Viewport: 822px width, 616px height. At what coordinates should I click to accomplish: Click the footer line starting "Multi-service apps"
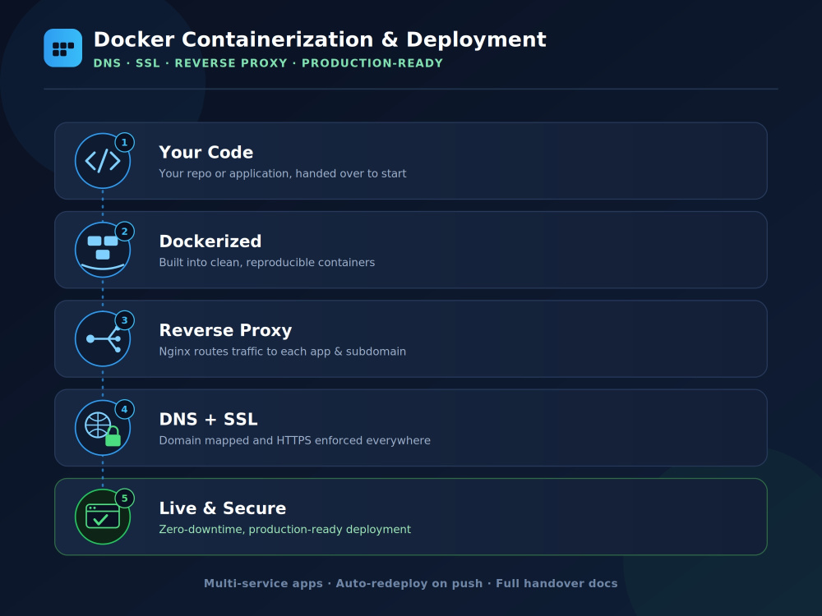click(411, 583)
